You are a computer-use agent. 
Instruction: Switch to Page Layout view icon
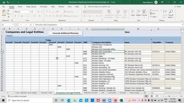152,96
